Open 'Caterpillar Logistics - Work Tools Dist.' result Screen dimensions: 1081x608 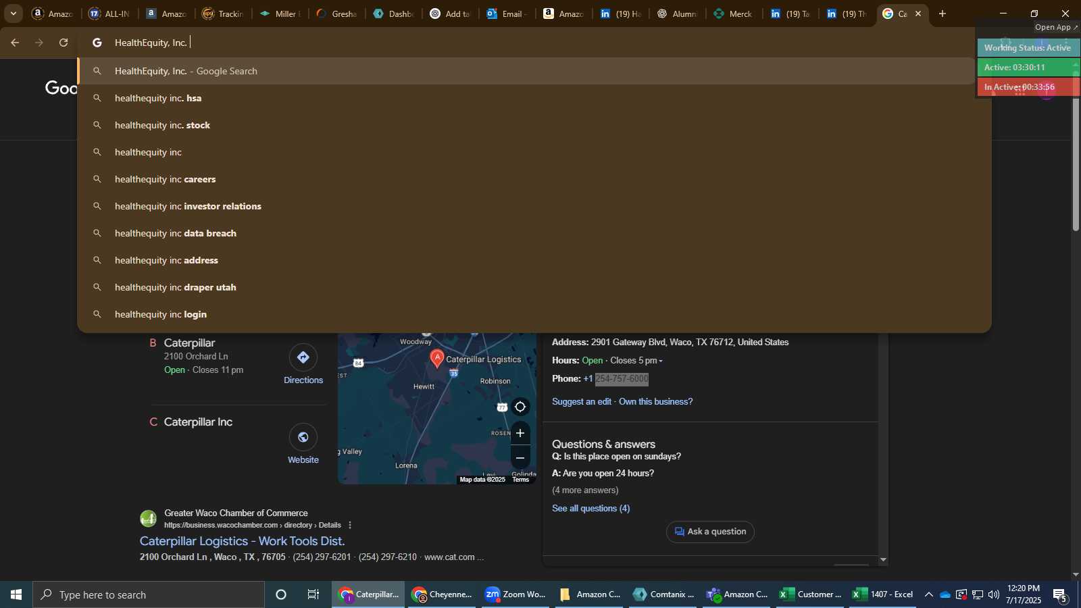[242, 541]
